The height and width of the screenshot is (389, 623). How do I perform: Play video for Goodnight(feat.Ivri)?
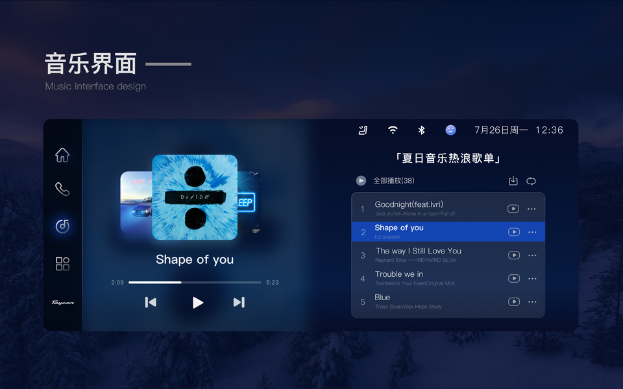[513, 209]
